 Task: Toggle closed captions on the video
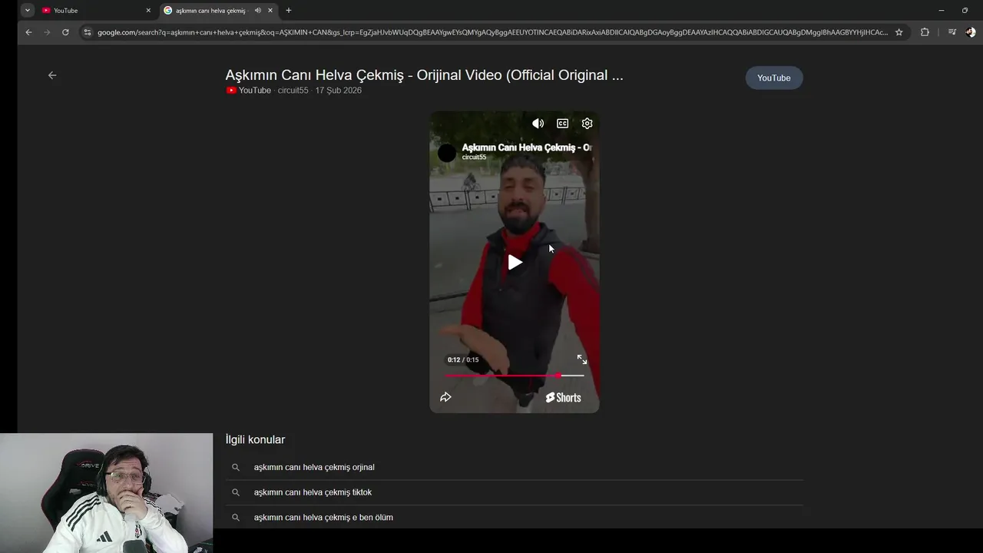tap(562, 124)
